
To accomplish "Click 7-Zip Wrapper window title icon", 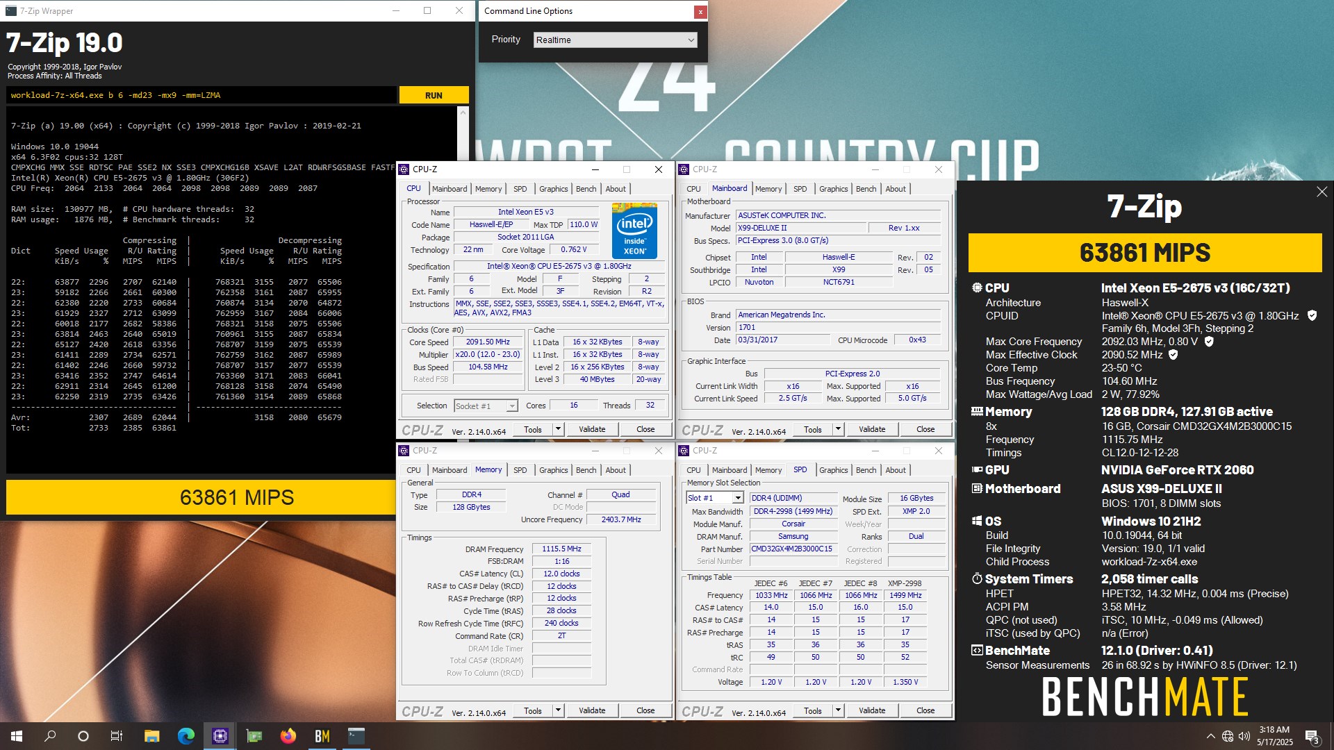I will (x=10, y=10).
